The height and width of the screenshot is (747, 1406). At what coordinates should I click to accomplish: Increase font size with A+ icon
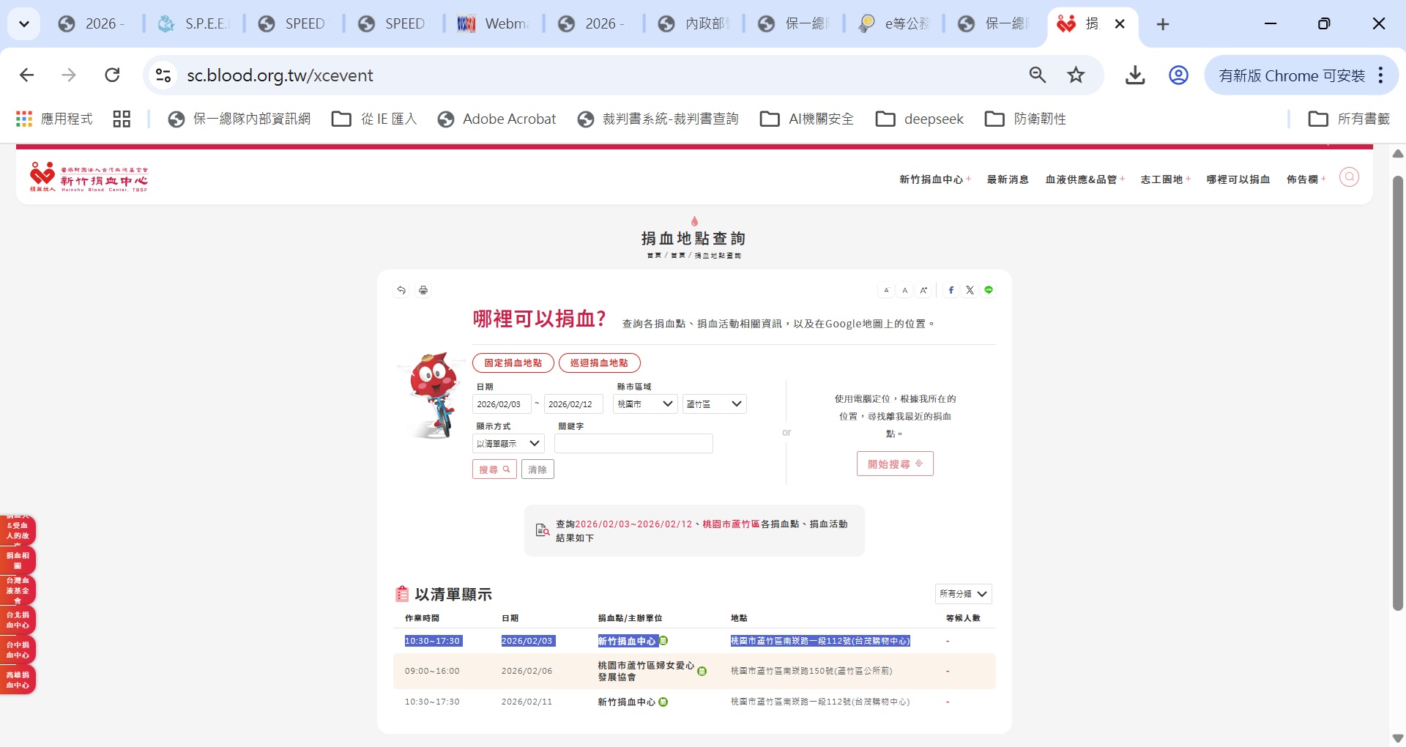point(924,291)
